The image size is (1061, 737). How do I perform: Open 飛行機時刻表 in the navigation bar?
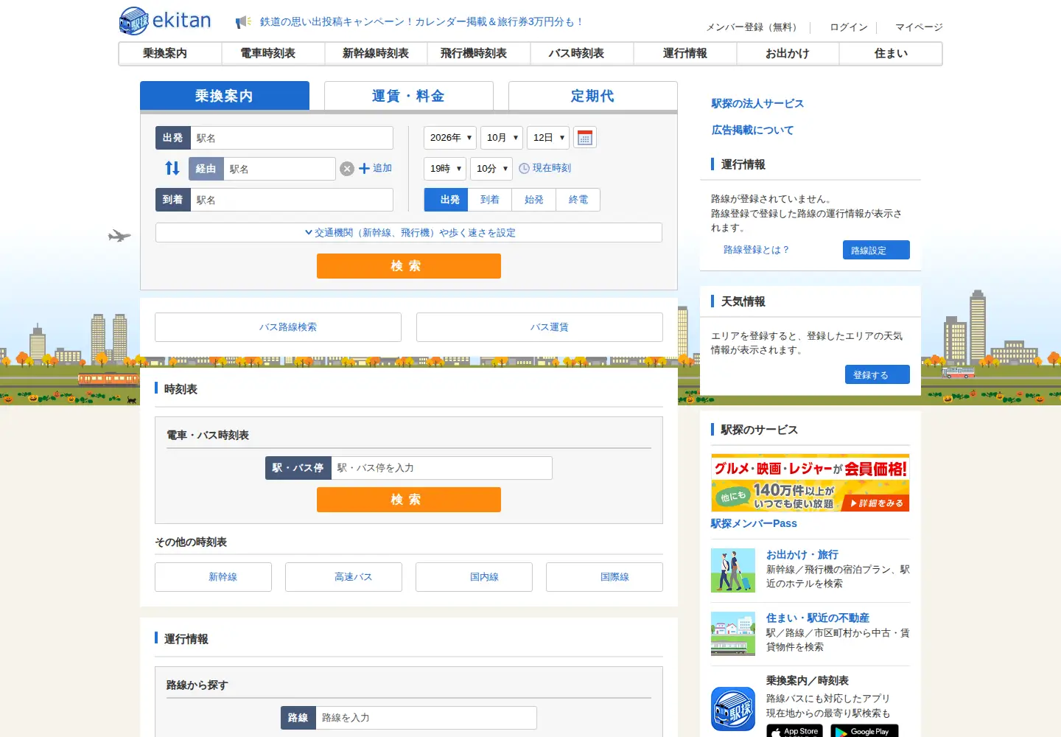(x=480, y=54)
